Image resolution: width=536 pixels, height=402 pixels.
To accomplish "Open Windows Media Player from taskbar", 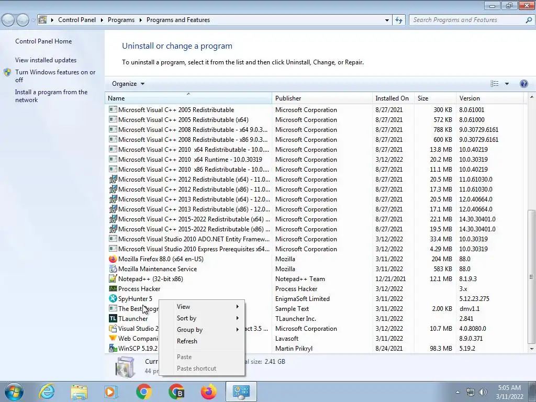I will 111,392.
